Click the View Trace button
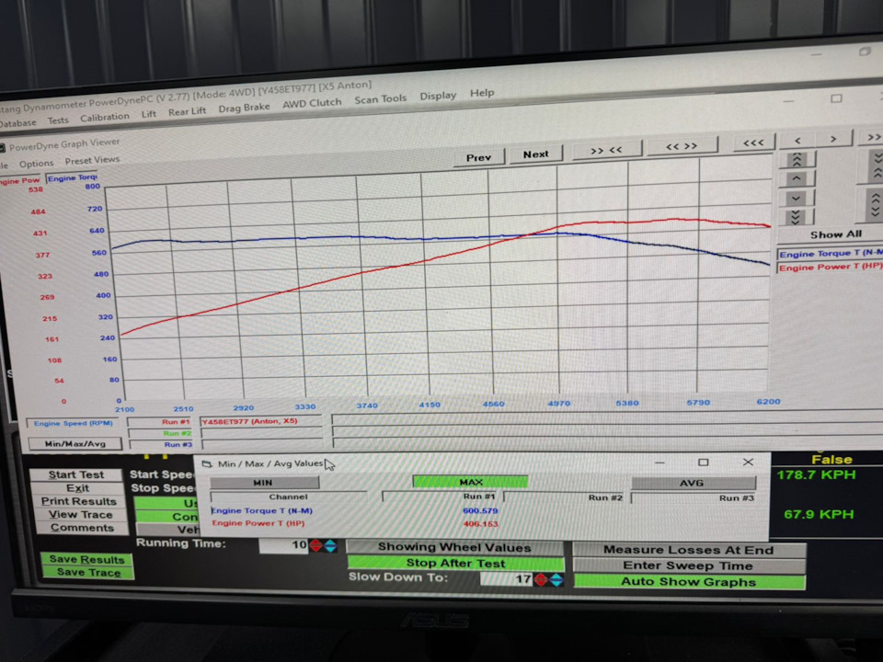Screen dimensions: 883x662 81,515
